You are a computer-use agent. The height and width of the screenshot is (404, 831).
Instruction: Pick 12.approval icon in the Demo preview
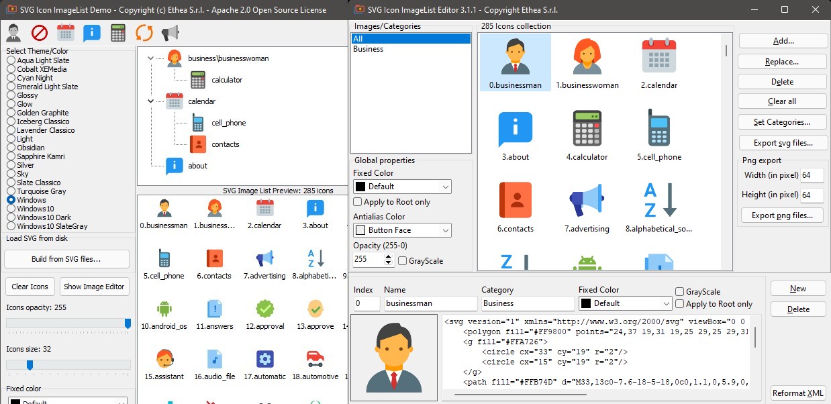[x=265, y=314]
